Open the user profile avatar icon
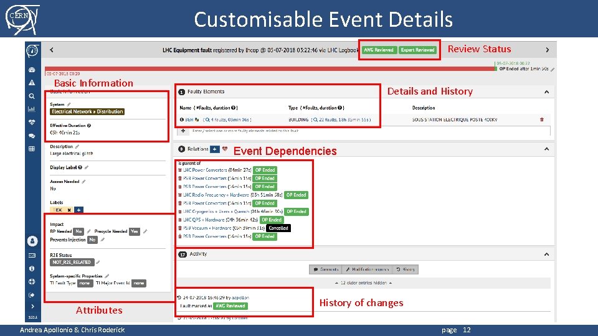Viewport: 598px width, 336px height. coord(32,241)
